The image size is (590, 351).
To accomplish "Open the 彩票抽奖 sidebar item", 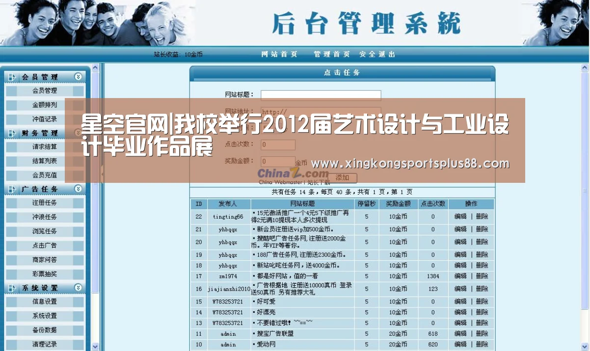I will 45,274.
